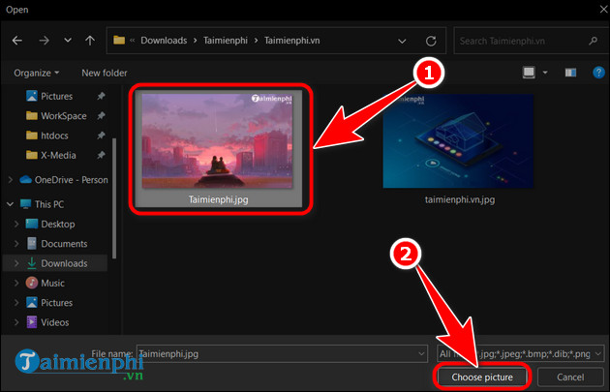Screen dimensions: 610x392
Task: Select Downloads in the navigation pane
Action: tap(64, 263)
